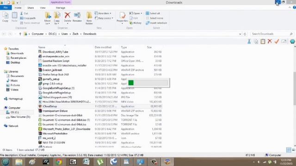Click the file list vertical scrollbar
This screenshot has width=296, height=166.
point(295,89)
